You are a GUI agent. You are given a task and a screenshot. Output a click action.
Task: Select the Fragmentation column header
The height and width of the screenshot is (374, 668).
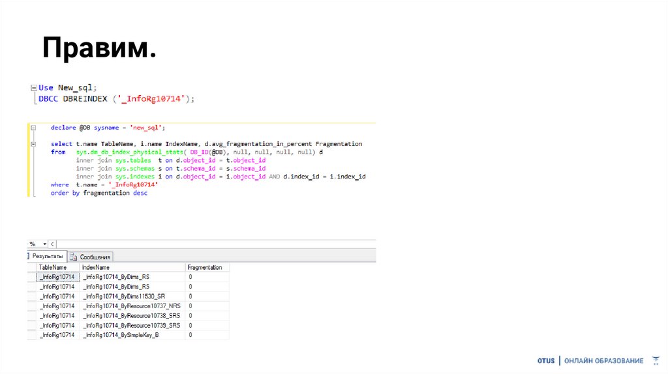coord(207,268)
